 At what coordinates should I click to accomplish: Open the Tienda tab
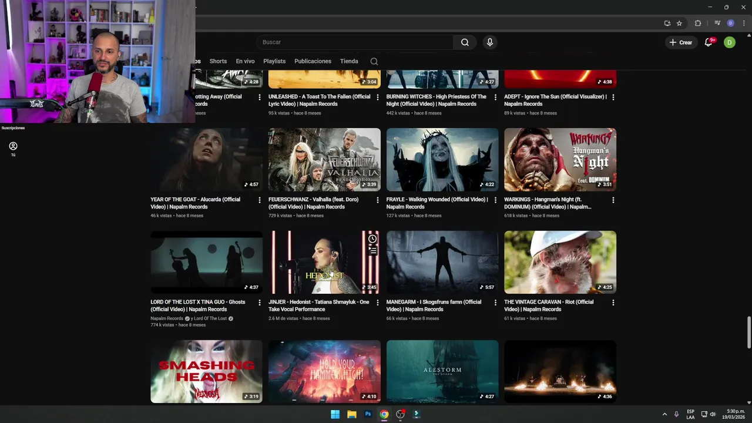(349, 61)
